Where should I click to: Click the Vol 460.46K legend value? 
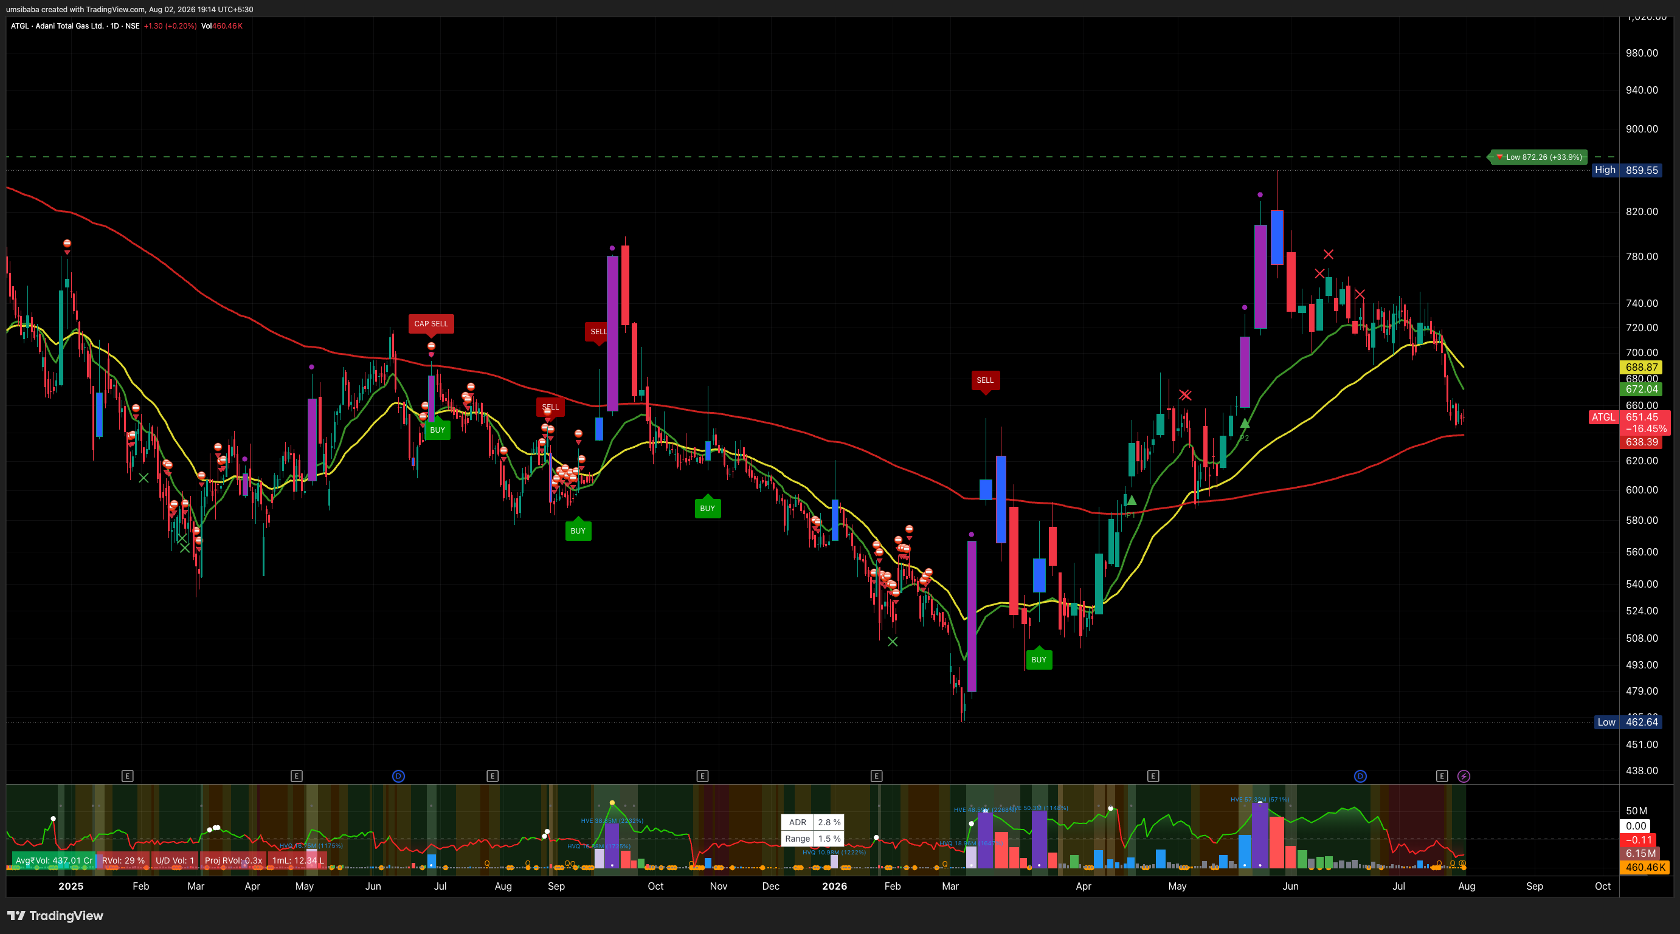[222, 26]
